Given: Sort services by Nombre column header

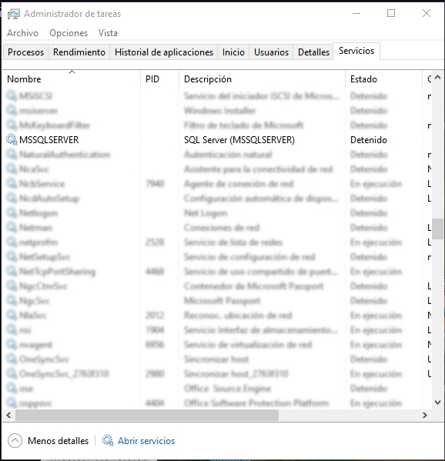Looking at the screenshot, I should pyautogui.click(x=72, y=79).
